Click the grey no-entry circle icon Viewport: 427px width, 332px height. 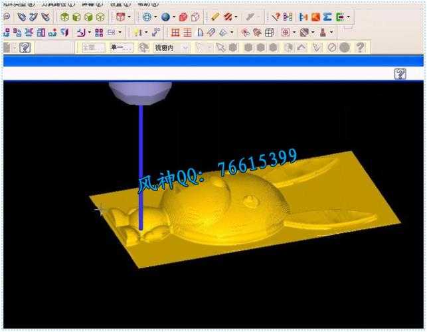332,48
